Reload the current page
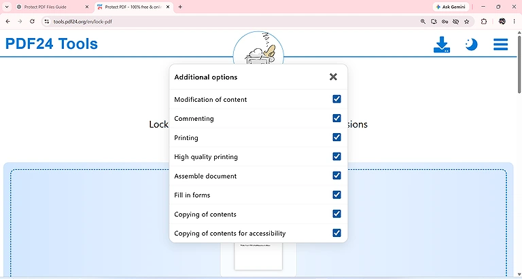 (x=32, y=21)
